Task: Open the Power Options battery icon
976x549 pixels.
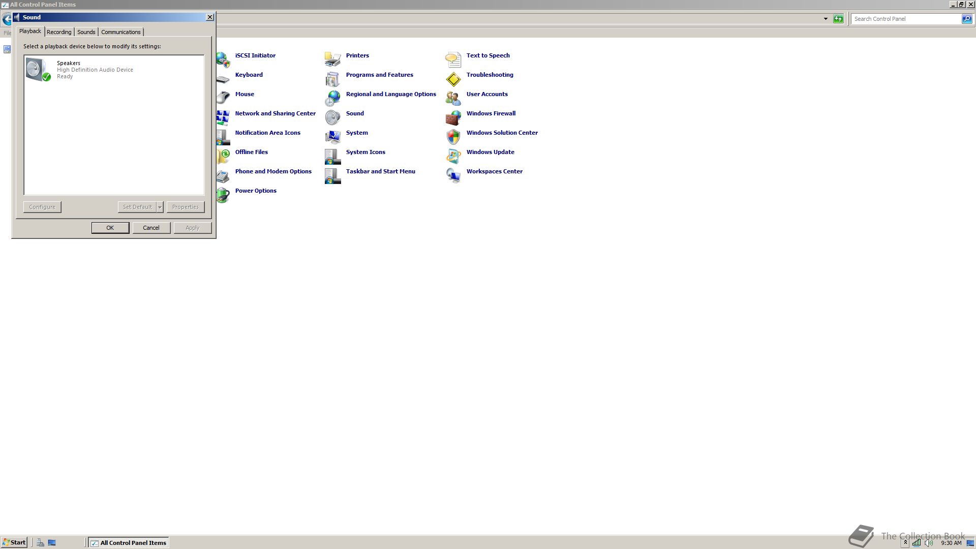Action: tap(223, 195)
